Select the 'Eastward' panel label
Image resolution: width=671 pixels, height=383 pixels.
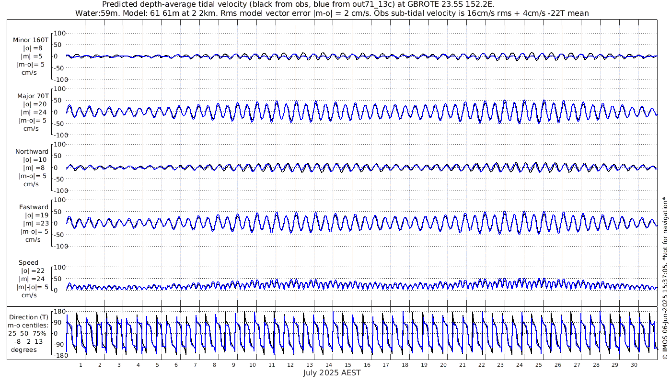point(34,207)
